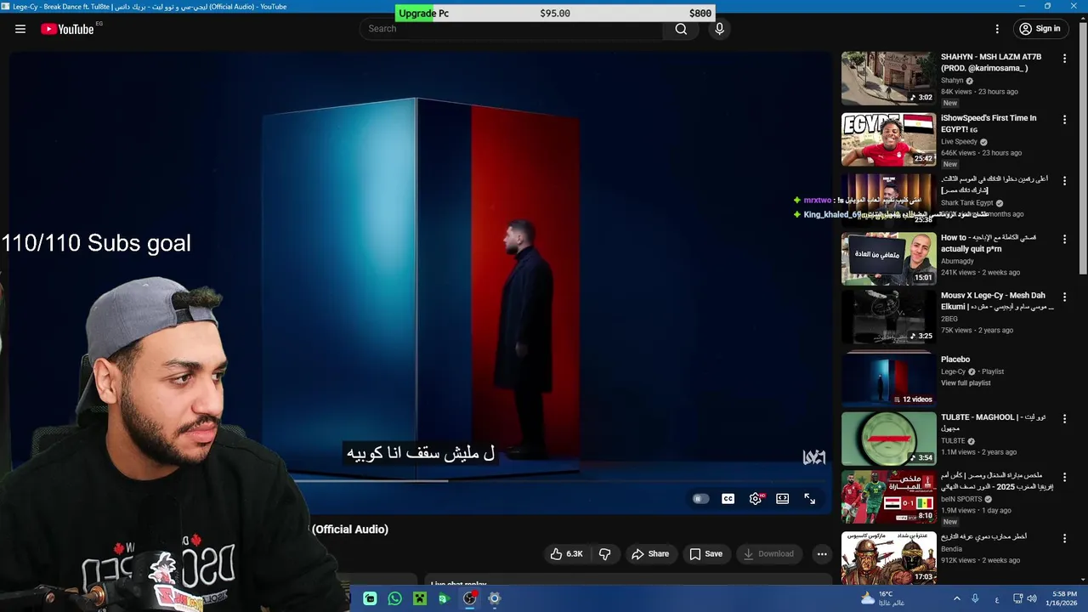The image size is (1088, 612).
Task: Click the Shahyn channel name
Action: (x=952, y=81)
